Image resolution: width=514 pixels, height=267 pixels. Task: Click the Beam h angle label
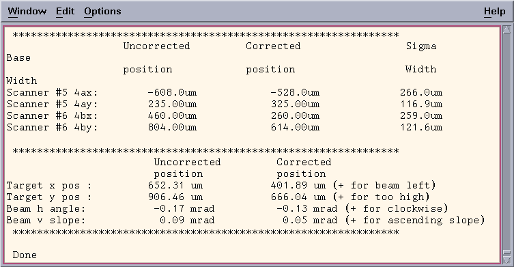(46, 208)
